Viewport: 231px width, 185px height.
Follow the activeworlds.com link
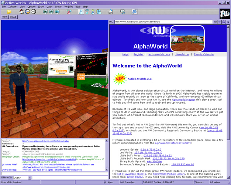click(159, 54)
